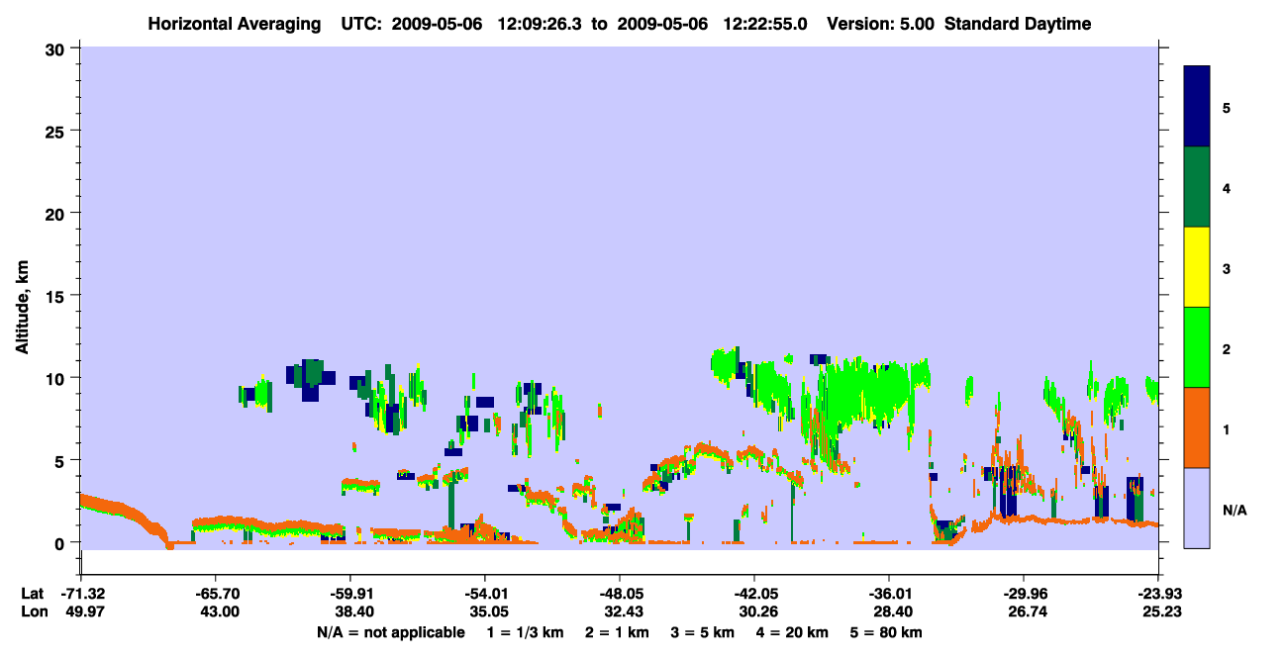Click the 'N/A' label beside the colorbar
Image resolution: width=1287 pixels, height=660 pixels.
[x=1234, y=510]
